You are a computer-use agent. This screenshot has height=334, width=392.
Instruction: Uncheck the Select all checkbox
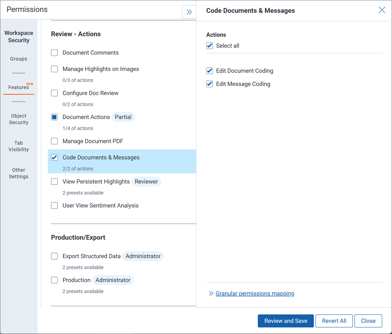(210, 46)
